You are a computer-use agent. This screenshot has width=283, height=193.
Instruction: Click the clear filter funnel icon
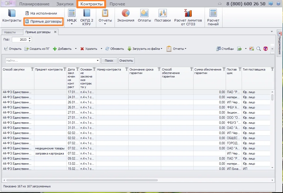pyautogui.click(x=265, y=49)
